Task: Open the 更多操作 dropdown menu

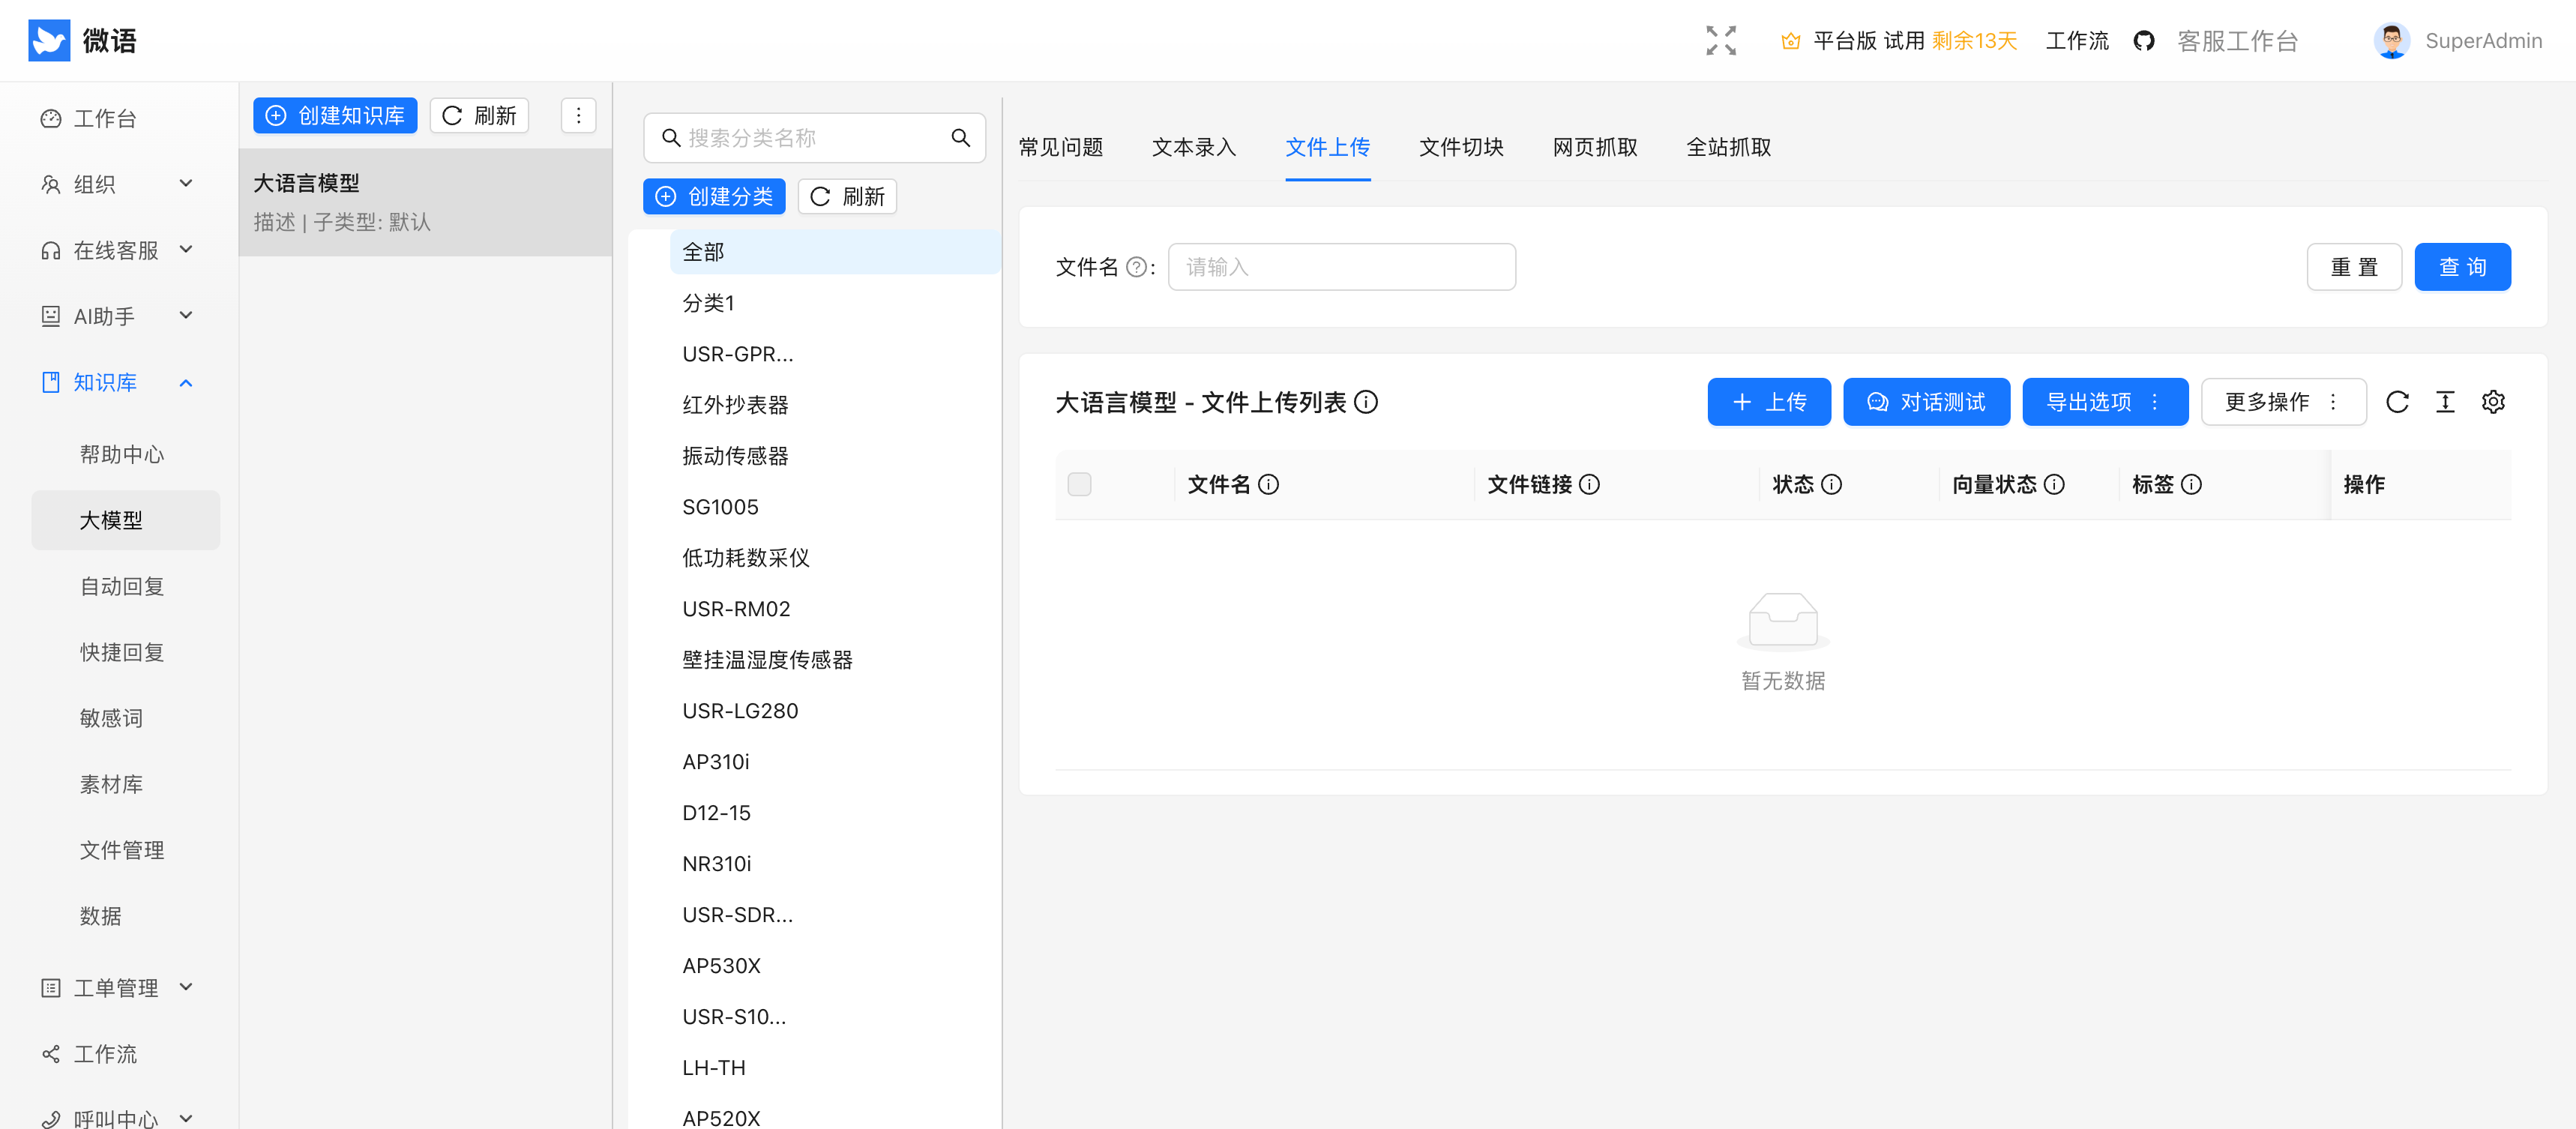Action: click(x=2283, y=401)
